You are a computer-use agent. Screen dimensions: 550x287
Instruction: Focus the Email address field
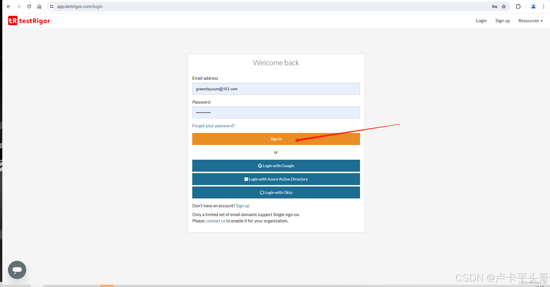click(276, 89)
